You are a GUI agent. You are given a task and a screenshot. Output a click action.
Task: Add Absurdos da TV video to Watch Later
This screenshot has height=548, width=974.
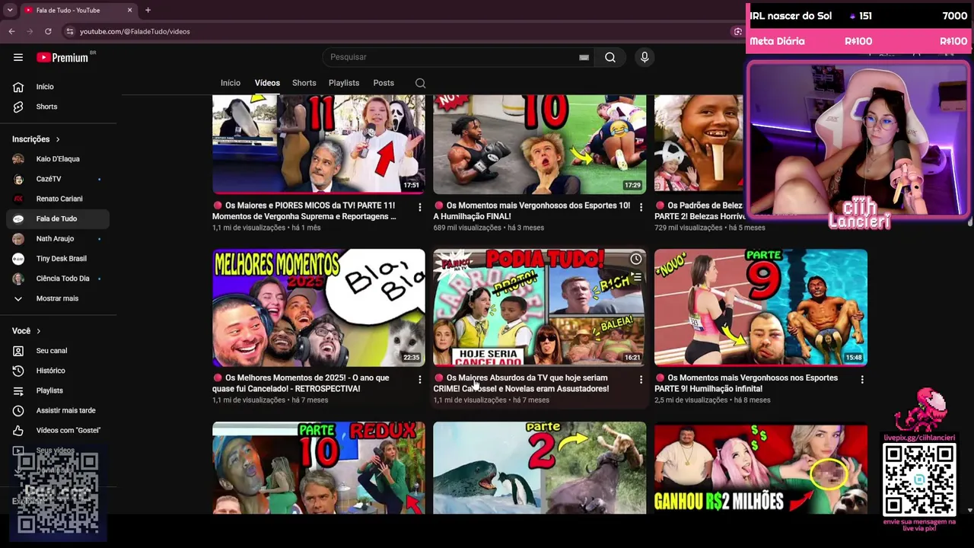(635, 260)
